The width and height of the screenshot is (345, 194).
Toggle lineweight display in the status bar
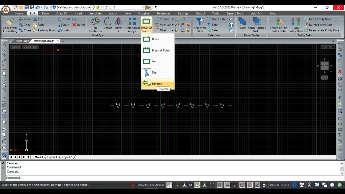[265, 185]
